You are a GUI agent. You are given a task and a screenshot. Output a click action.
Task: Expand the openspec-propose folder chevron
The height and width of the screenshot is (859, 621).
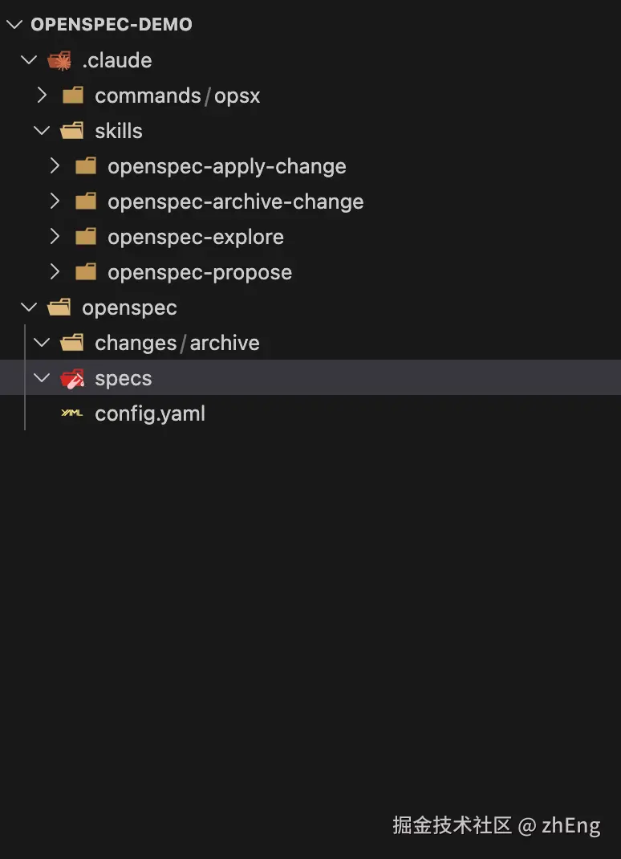[55, 272]
